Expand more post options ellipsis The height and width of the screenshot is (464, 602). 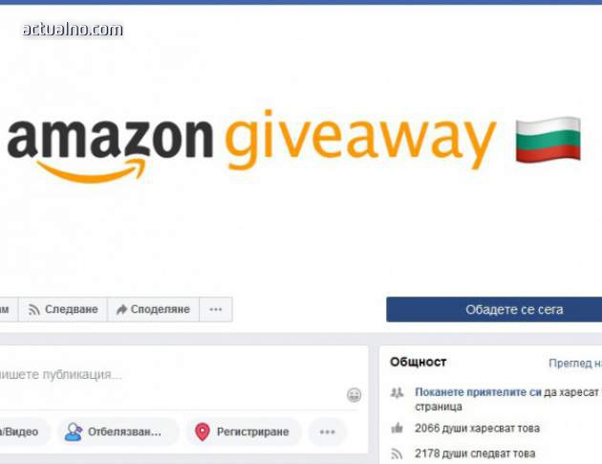(x=328, y=431)
